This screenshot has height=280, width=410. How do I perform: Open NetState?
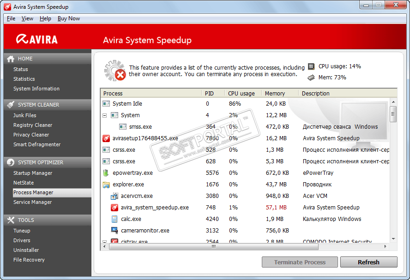pyautogui.click(x=24, y=183)
